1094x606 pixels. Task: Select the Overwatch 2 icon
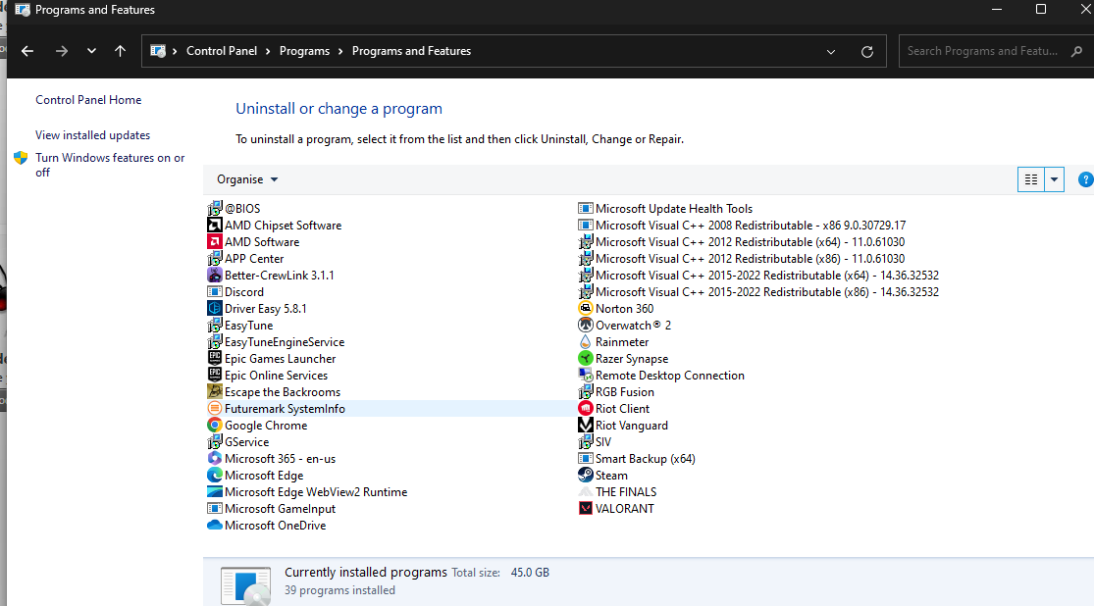[586, 326]
